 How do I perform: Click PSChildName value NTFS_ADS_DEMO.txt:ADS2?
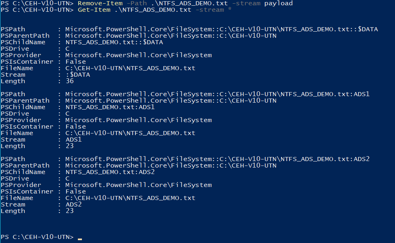[110, 172]
